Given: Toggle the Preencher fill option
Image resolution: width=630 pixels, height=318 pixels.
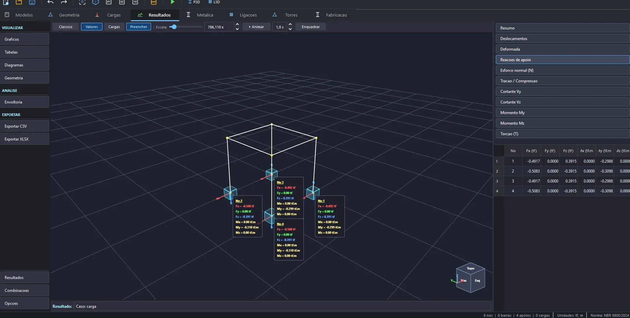Looking at the screenshot, I should pyautogui.click(x=138, y=27).
